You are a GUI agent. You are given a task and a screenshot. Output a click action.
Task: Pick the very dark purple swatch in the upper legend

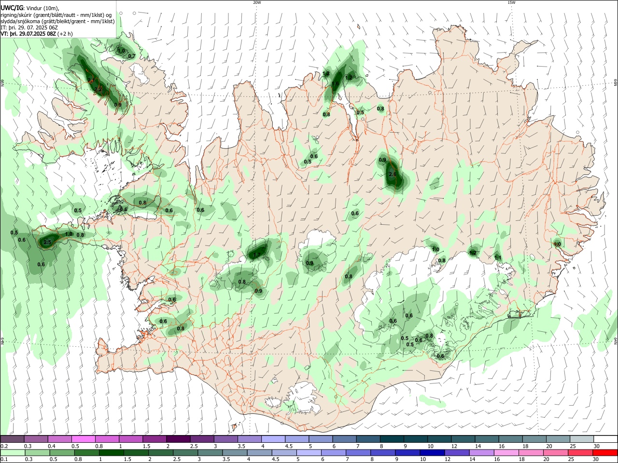tap(178, 439)
